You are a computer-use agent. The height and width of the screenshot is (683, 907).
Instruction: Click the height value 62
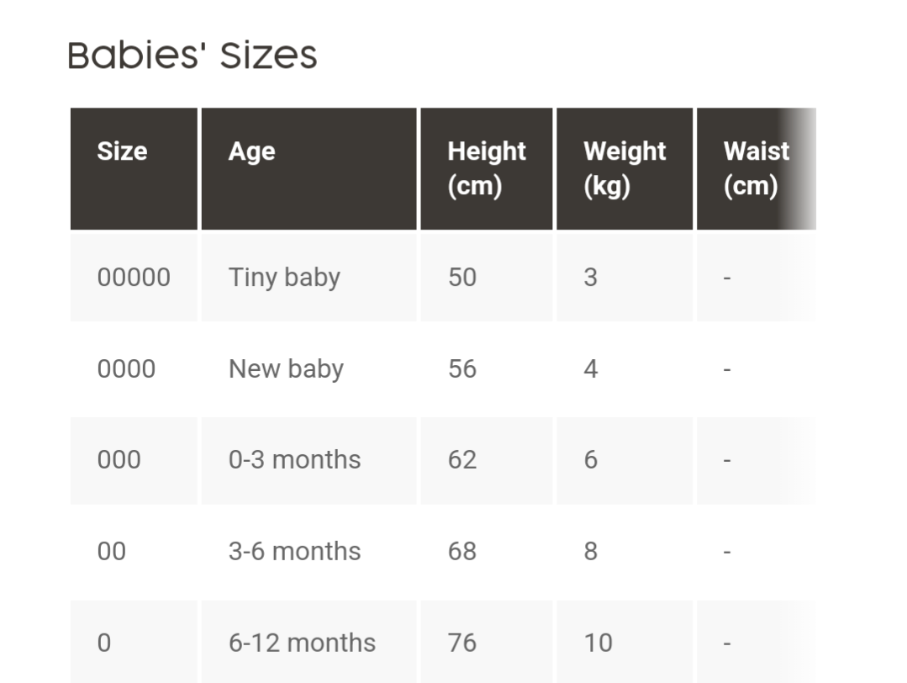coord(461,460)
